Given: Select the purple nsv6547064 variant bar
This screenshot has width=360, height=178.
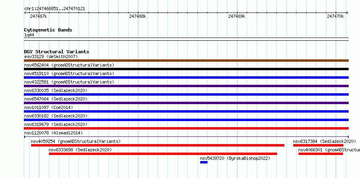Looking at the screenshot, I should [186, 103].
